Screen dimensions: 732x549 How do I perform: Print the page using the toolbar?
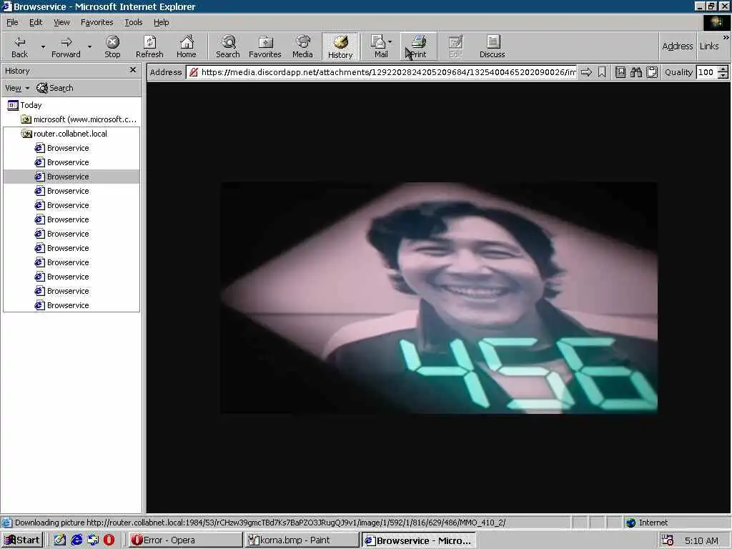point(418,46)
